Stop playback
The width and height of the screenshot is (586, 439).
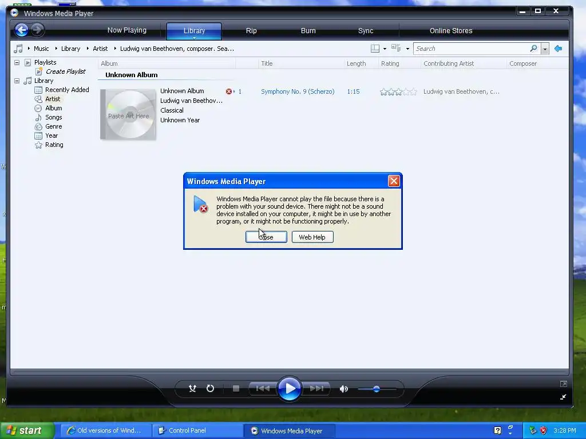click(236, 389)
